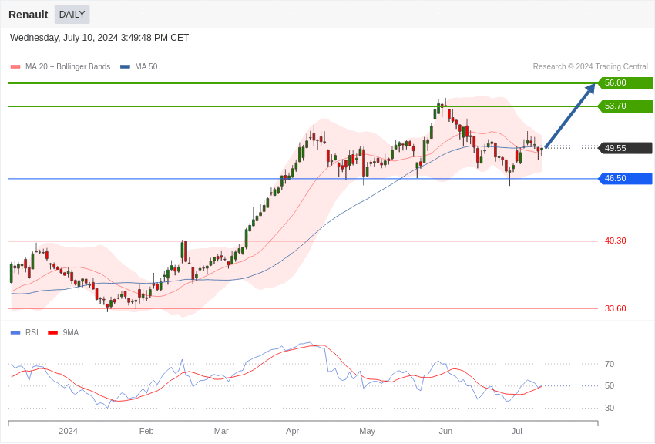Select the 53.70 green resistance label
The width and height of the screenshot is (655, 444).
coord(624,106)
